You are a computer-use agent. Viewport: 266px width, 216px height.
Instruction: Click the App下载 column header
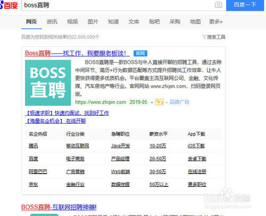[x=196, y=134]
